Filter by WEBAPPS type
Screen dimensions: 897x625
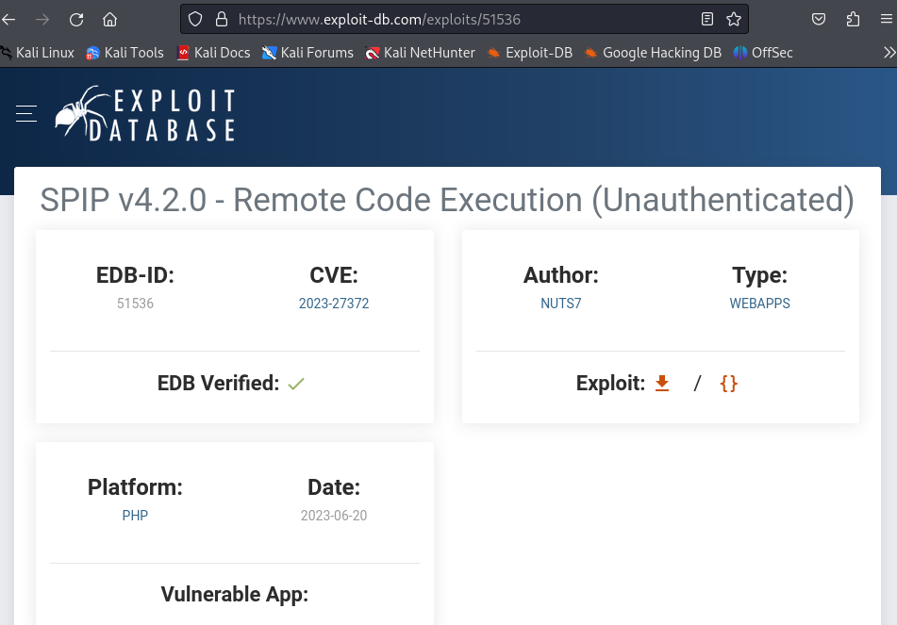759,304
